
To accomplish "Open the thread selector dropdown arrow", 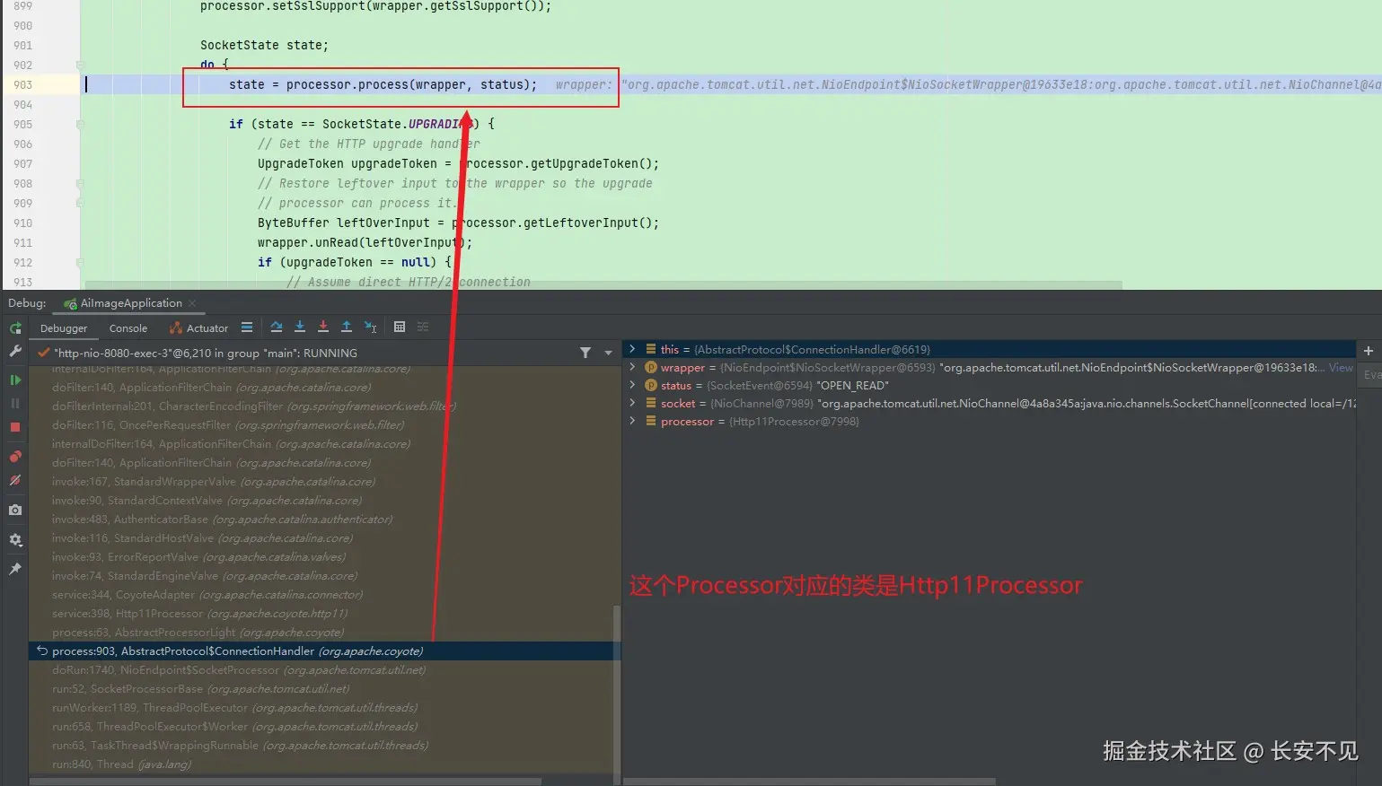I will (608, 353).
